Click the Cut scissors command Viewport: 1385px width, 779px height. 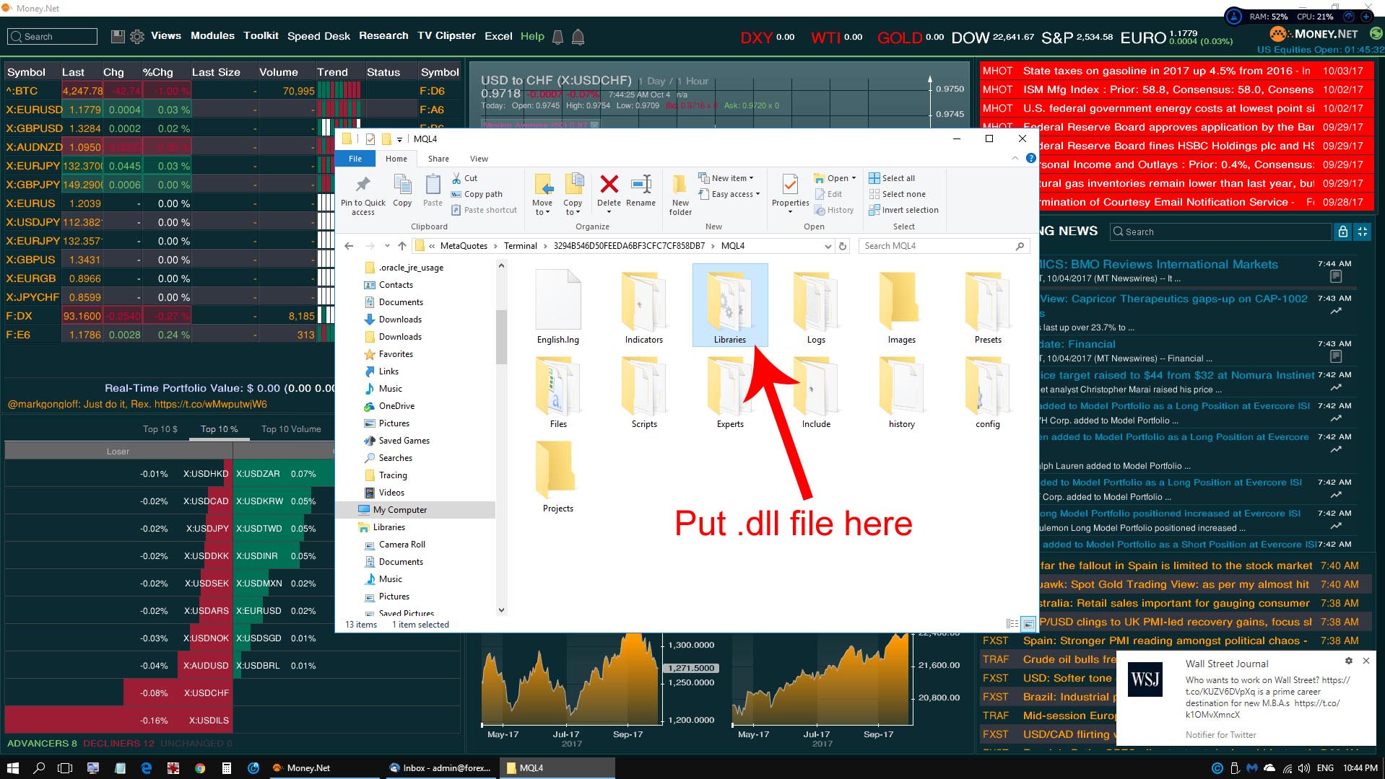tap(464, 178)
